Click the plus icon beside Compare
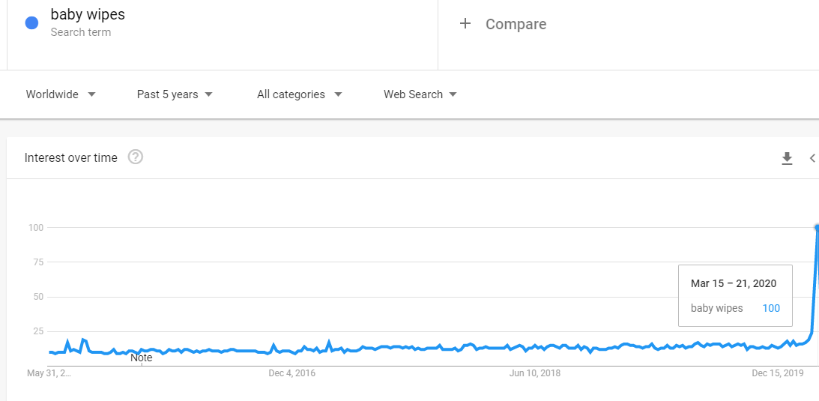The image size is (819, 401). [x=465, y=24]
